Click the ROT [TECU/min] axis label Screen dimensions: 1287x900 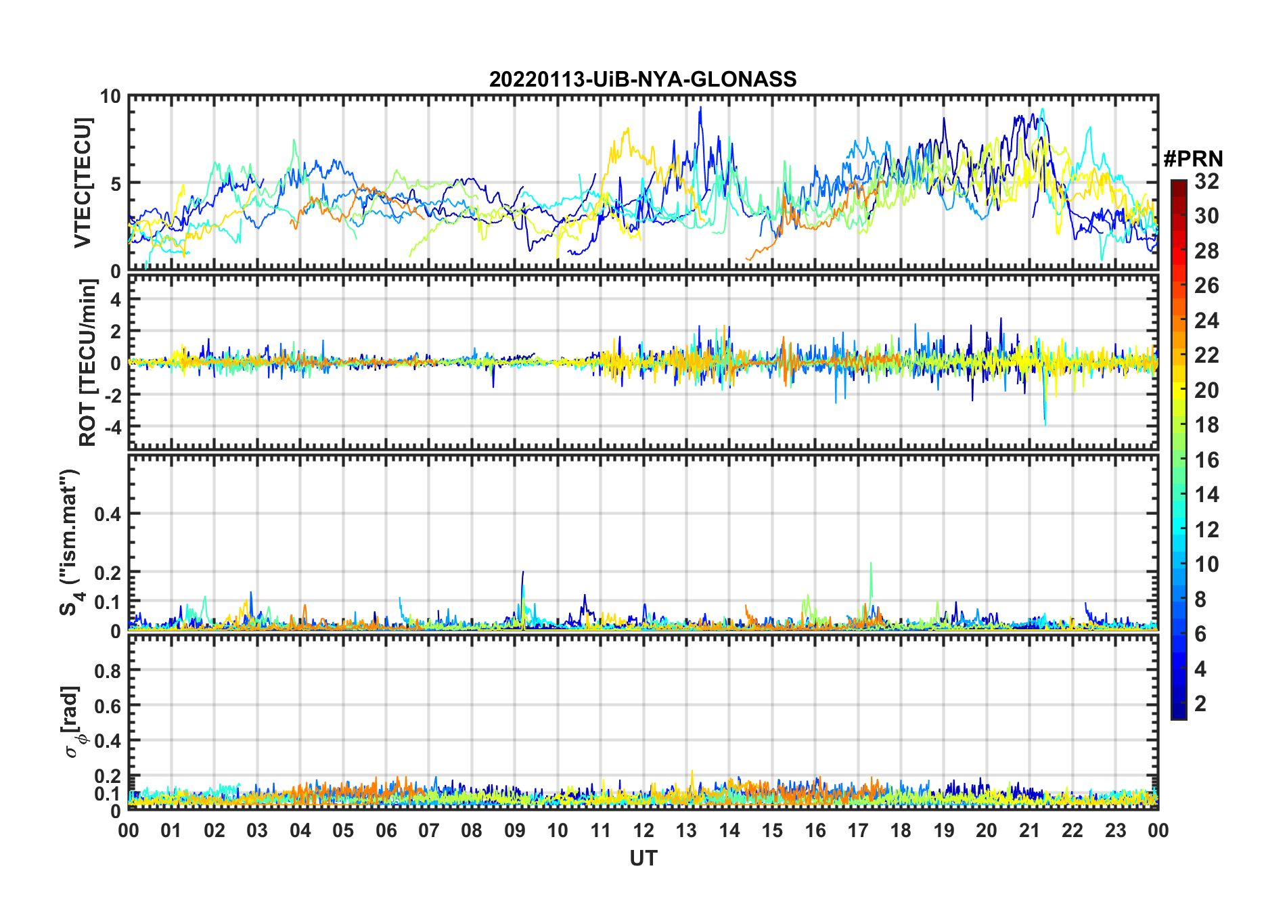pos(87,363)
